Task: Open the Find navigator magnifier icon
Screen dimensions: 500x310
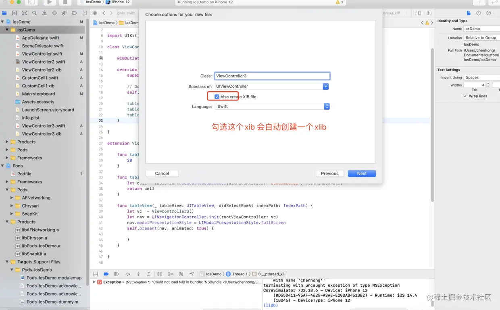Action: [35, 13]
